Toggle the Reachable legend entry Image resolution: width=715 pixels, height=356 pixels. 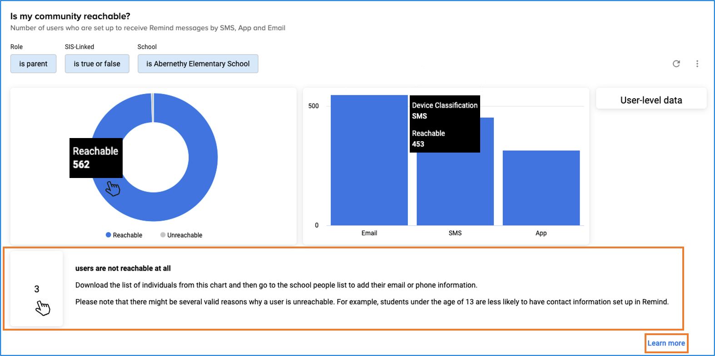coord(124,235)
